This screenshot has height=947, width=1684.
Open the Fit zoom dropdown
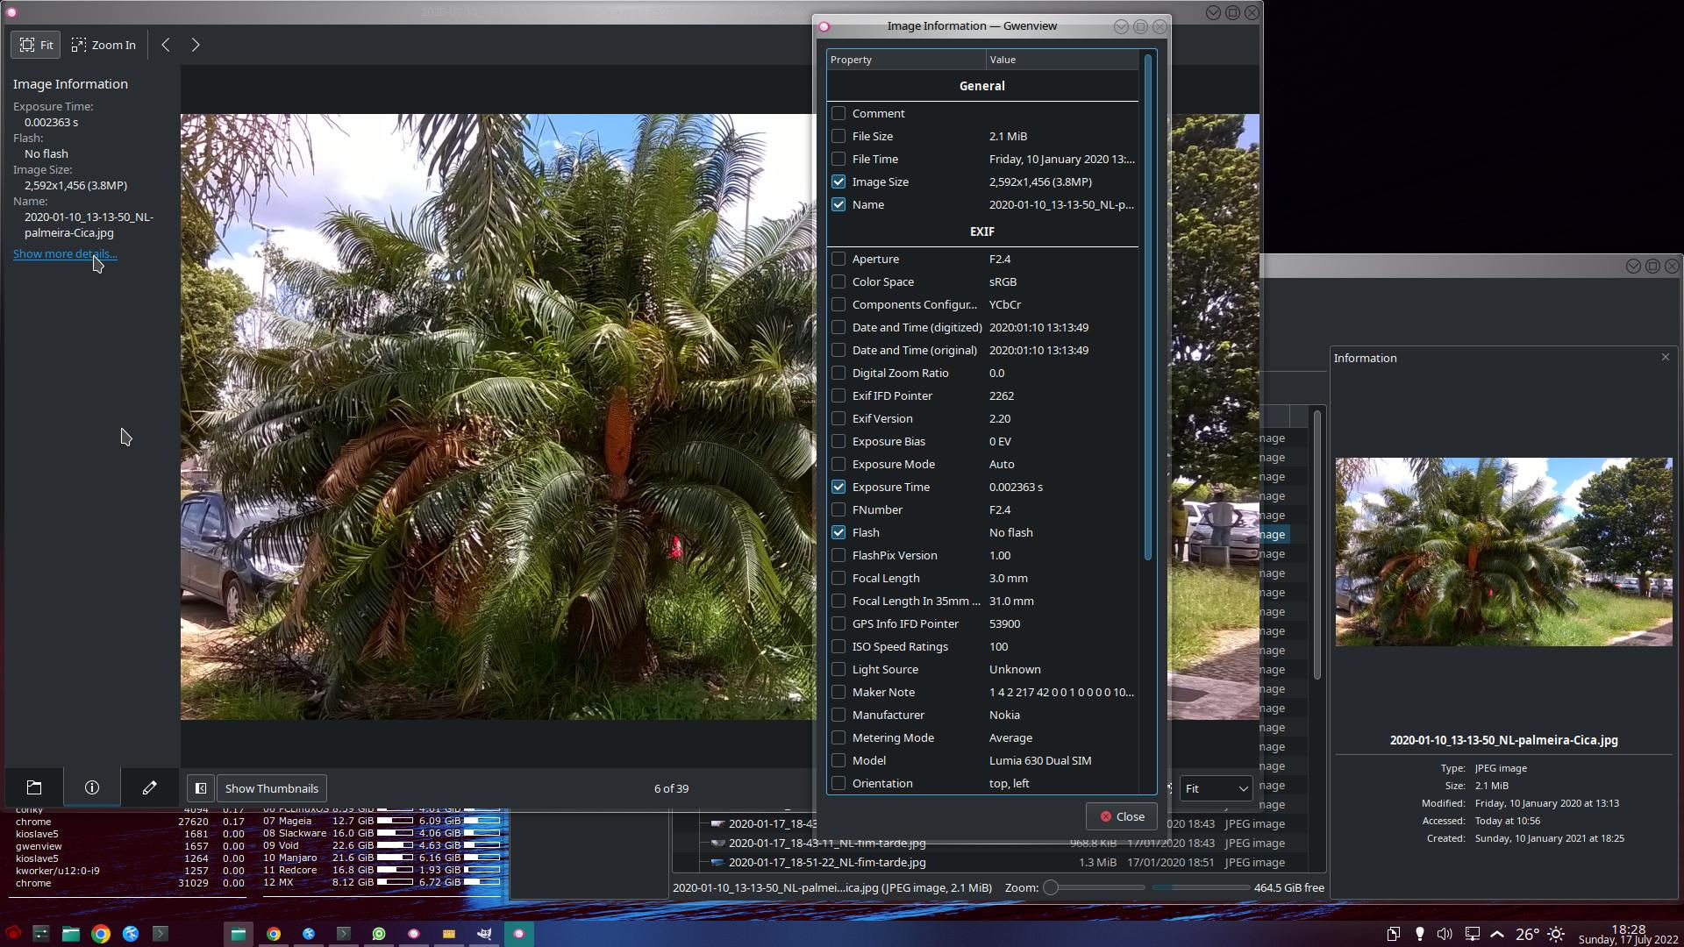point(1216,788)
